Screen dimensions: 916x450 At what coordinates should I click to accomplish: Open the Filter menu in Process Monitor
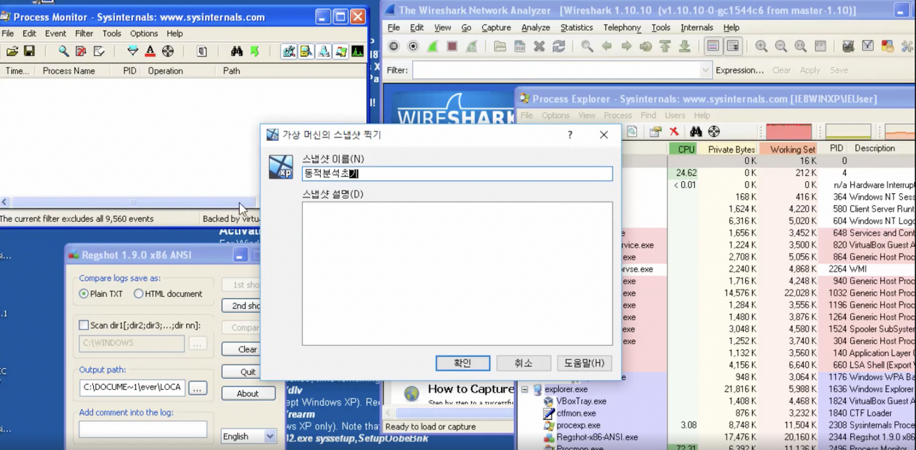84,33
